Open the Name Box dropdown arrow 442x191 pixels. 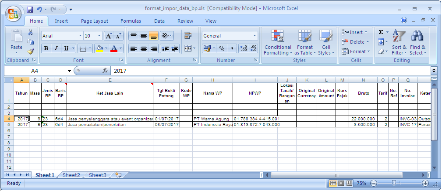click(69, 71)
